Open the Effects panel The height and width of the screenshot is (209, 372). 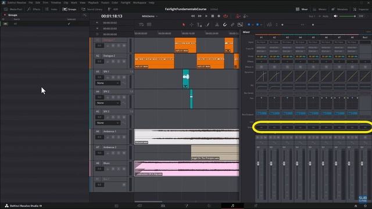(x=34, y=9)
